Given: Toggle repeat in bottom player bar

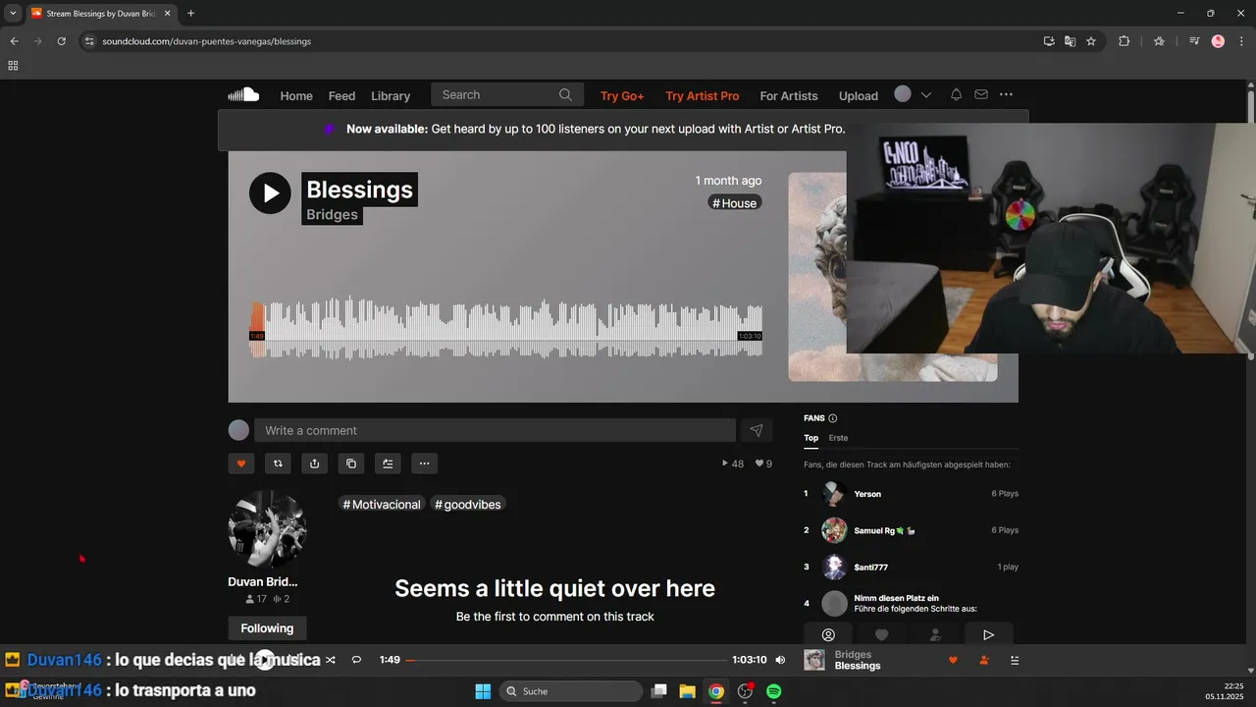Looking at the screenshot, I should tap(356, 660).
